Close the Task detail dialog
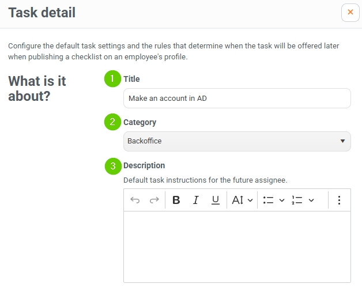Viewport: 362px width, 295px height. [x=350, y=13]
